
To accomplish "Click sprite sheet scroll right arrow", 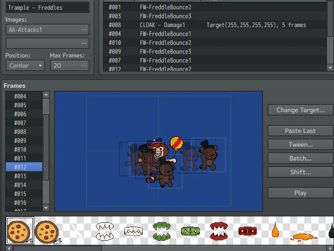I will pos(330,248).
